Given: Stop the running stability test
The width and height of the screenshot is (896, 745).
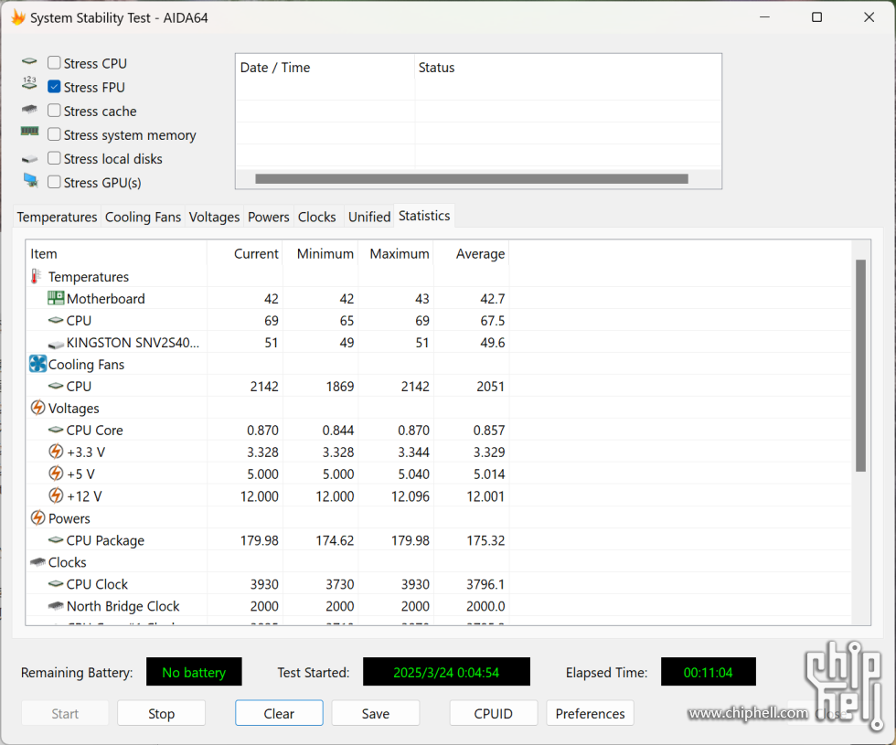Looking at the screenshot, I should pos(161,714).
